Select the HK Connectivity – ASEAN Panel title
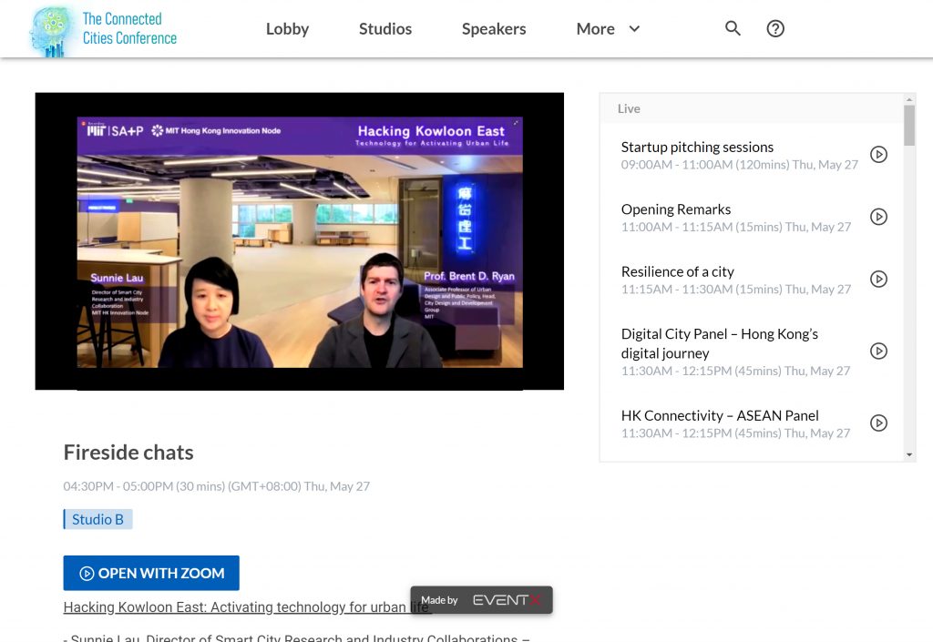The width and height of the screenshot is (933, 642). click(720, 415)
